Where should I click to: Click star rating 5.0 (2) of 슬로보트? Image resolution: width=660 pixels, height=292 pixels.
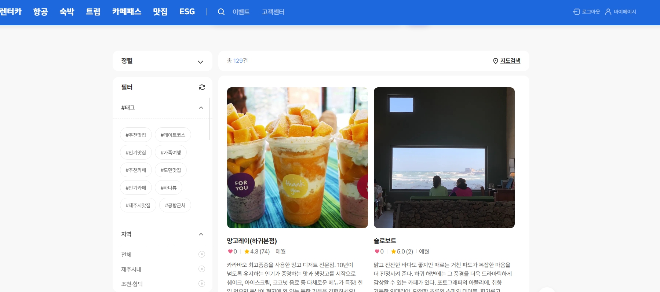(402, 251)
